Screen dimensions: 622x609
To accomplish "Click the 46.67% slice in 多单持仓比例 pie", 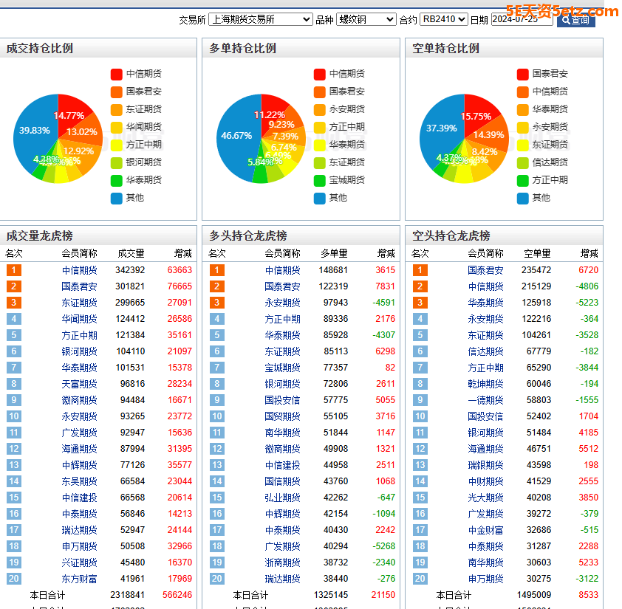I will [x=236, y=136].
